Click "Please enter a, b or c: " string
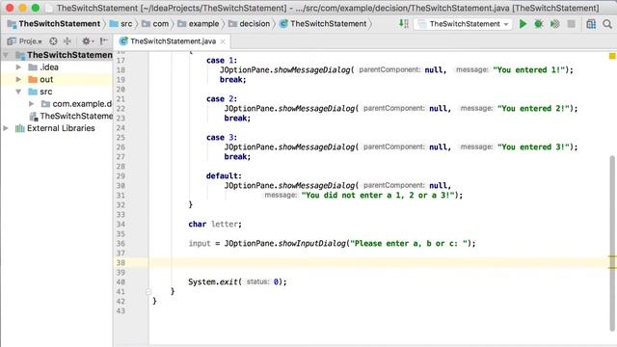Viewport: 617px width, 347px height. tap(409, 244)
